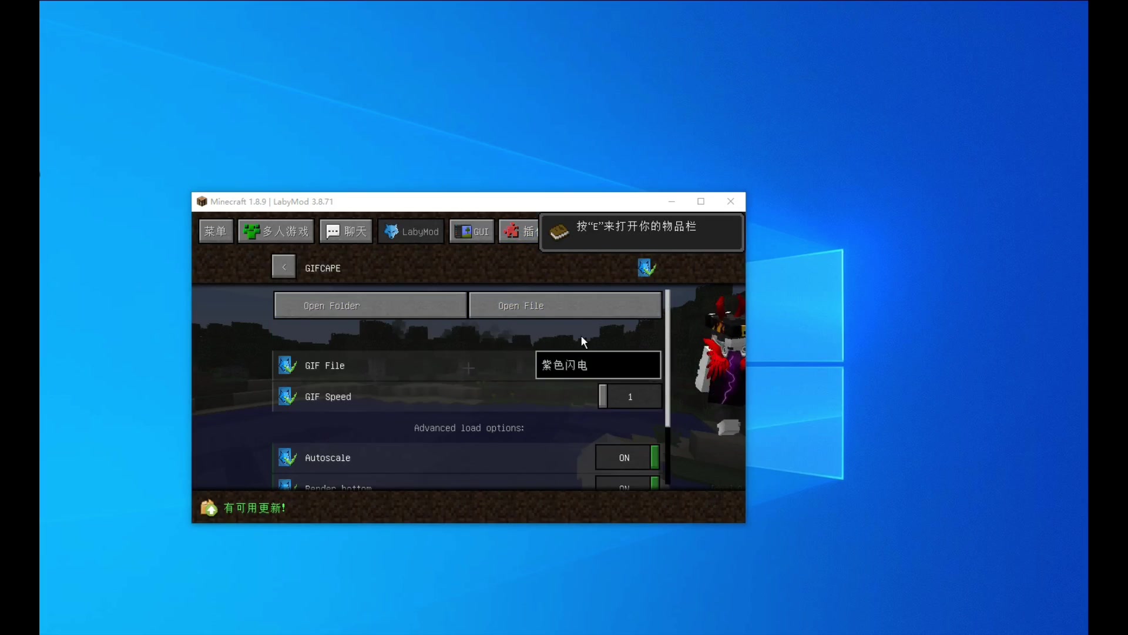The image size is (1128, 635).
Task: Click the wolf icon next to GIF File
Action: pyautogui.click(x=287, y=365)
